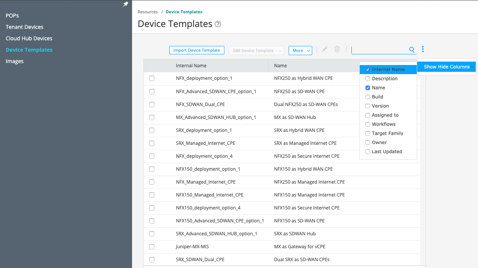Go to Images in the sidebar
This screenshot has height=268, width=478.
(14, 61)
